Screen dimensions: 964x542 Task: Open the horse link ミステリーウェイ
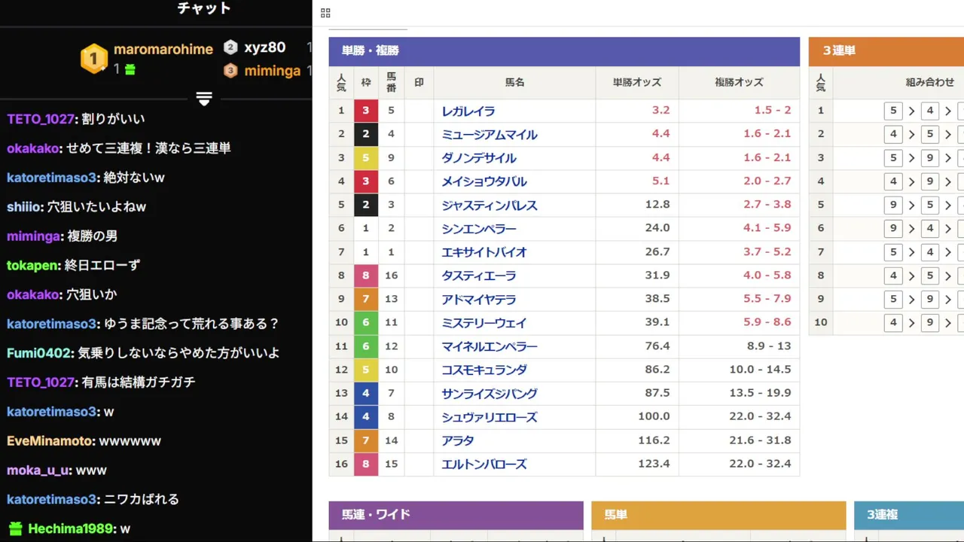(484, 323)
